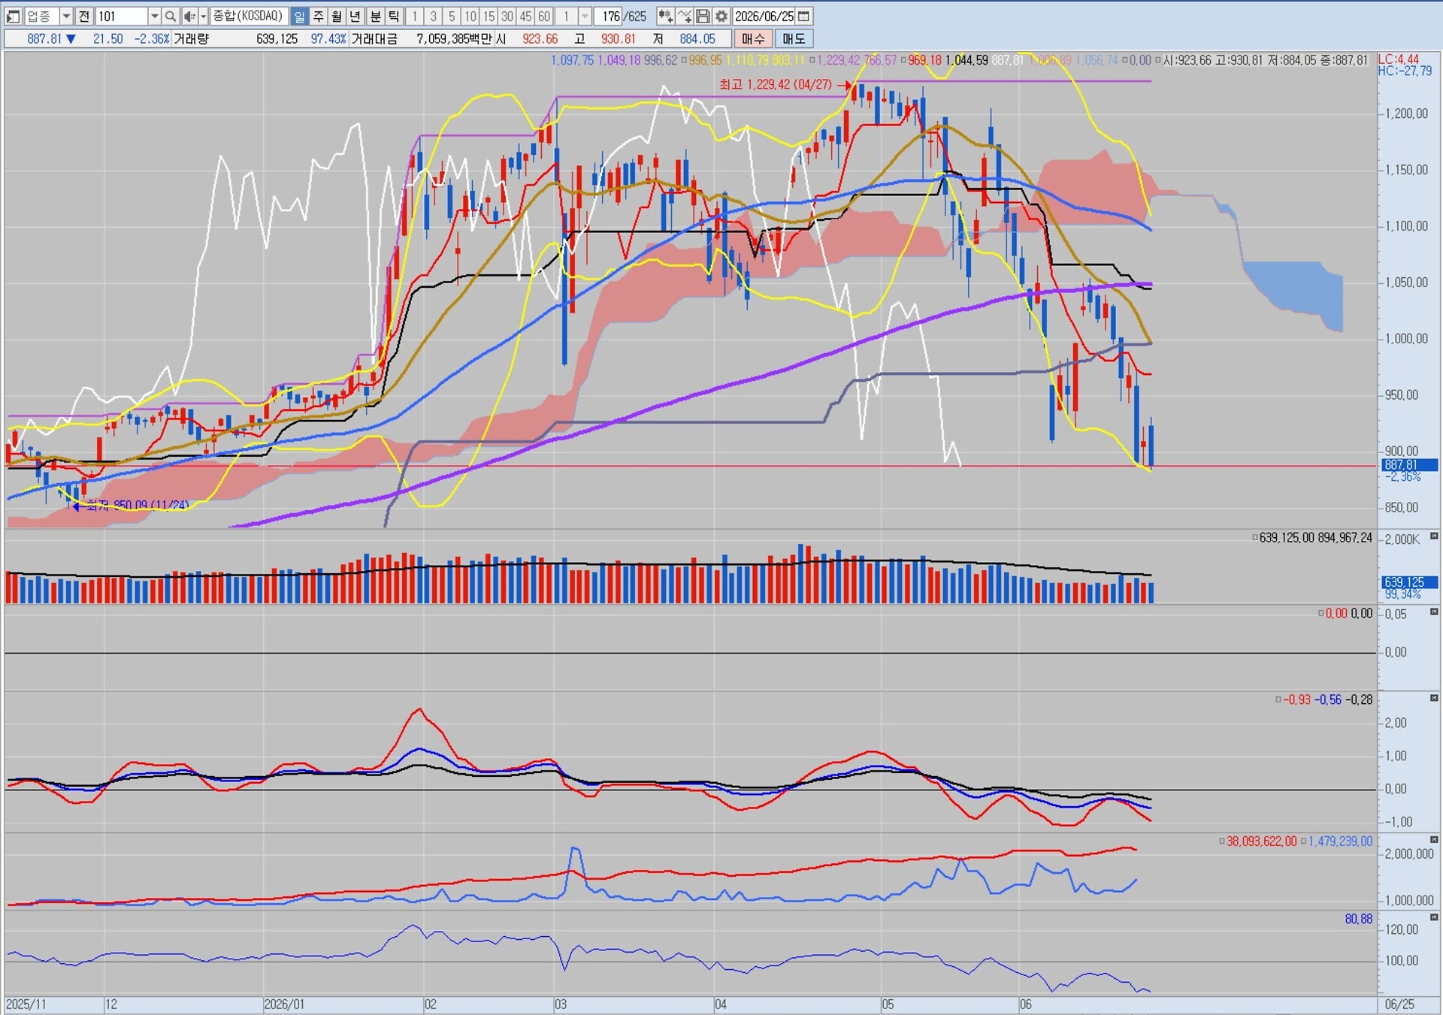Click the 거래량 volume label

pos(192,38)
